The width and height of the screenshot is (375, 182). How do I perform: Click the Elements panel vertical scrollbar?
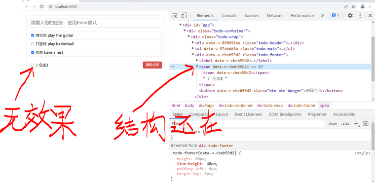373,59
